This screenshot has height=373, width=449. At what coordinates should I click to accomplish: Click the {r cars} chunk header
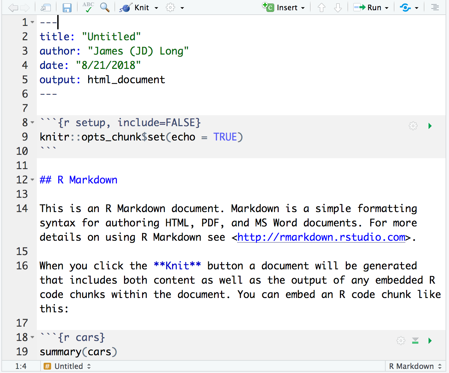pos(72,337)
